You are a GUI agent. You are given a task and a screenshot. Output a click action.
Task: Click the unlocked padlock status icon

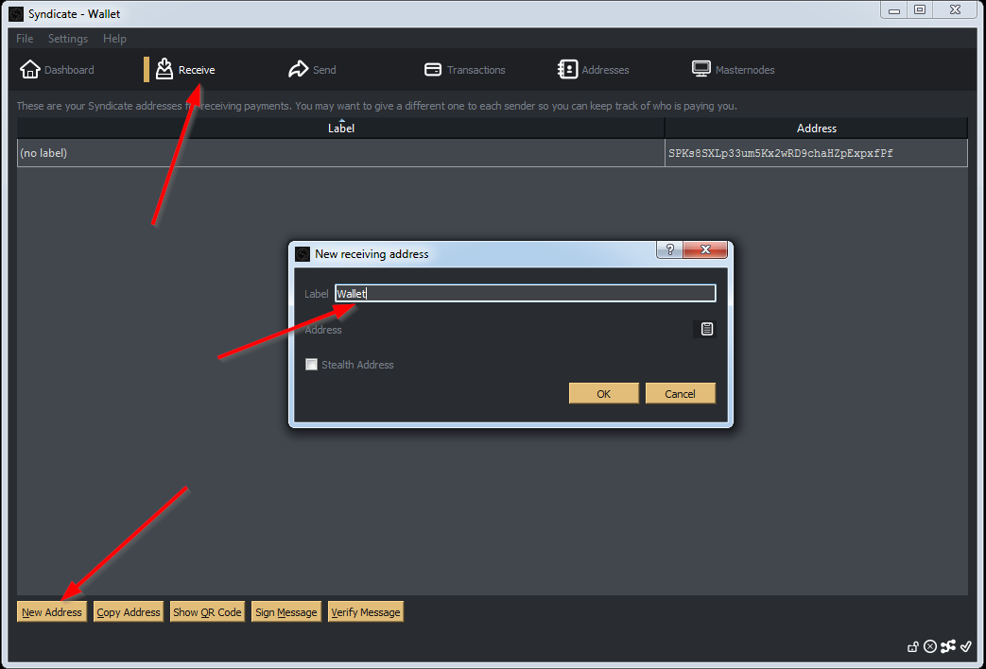(x=913, y=647)
